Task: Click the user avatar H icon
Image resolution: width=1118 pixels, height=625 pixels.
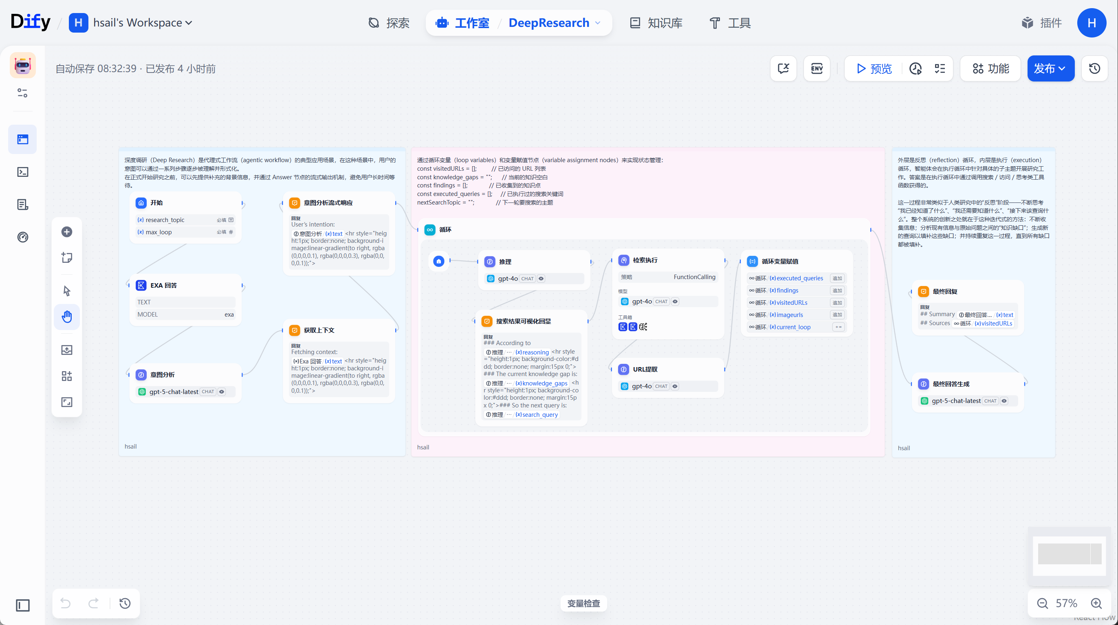Action: (x=1092, y=22)
